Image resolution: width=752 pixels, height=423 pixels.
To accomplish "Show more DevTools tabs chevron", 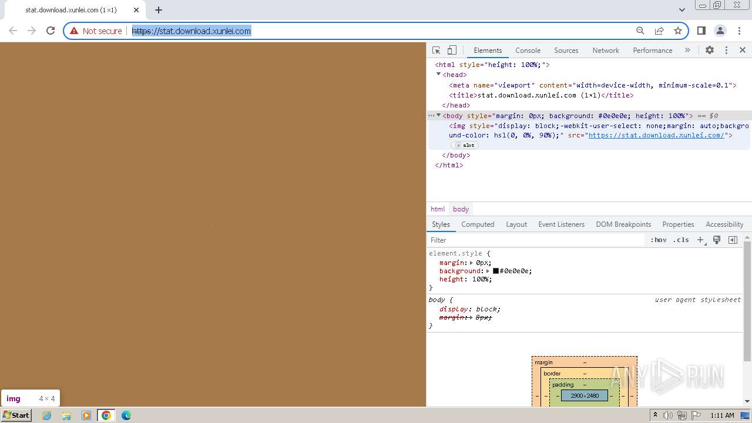I will pos(687,51).
